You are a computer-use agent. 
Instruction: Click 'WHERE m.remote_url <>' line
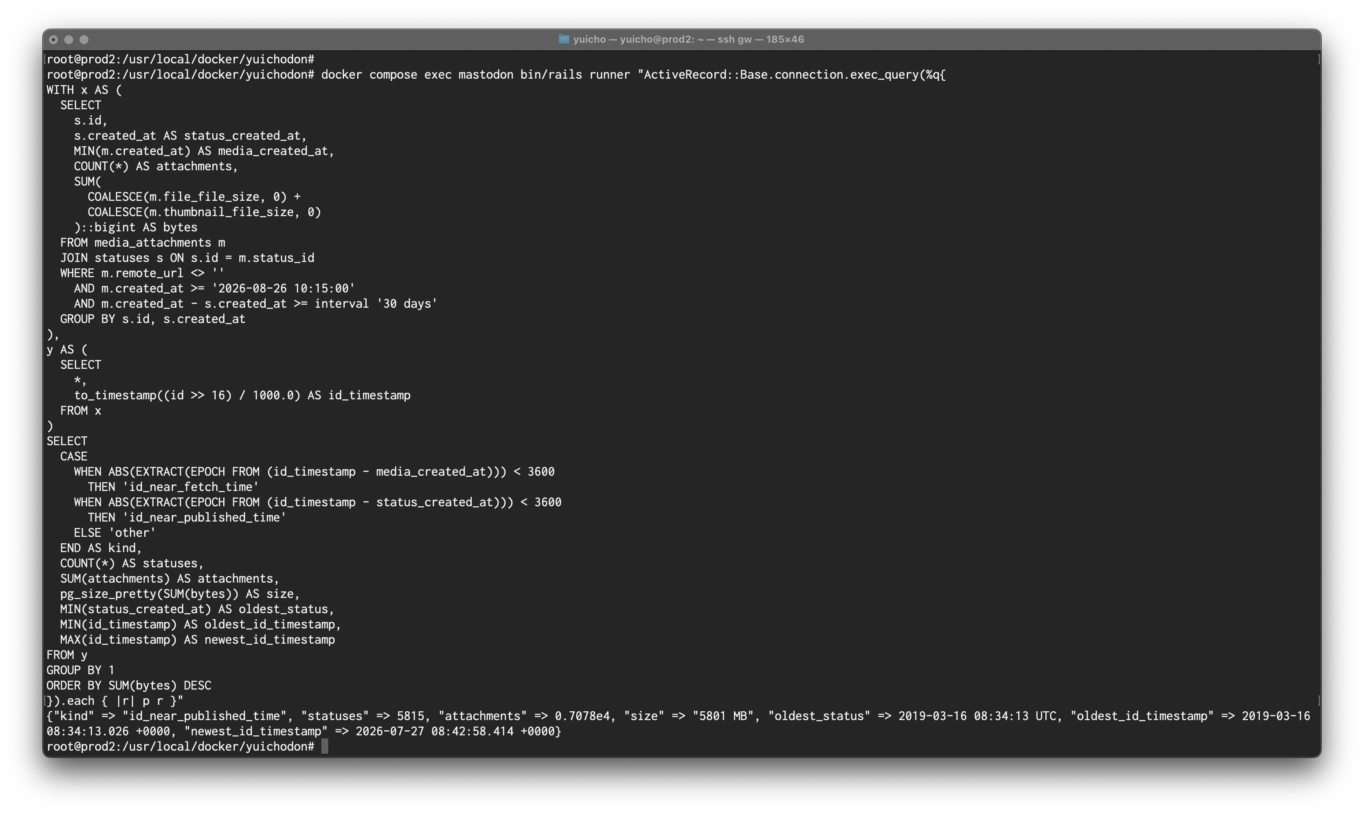pos(142,273)
